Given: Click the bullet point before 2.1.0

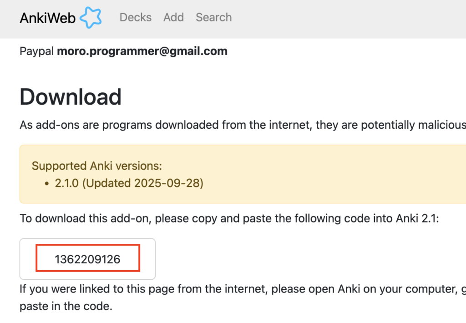Looking at the screenshot, I should pos(47,183).
